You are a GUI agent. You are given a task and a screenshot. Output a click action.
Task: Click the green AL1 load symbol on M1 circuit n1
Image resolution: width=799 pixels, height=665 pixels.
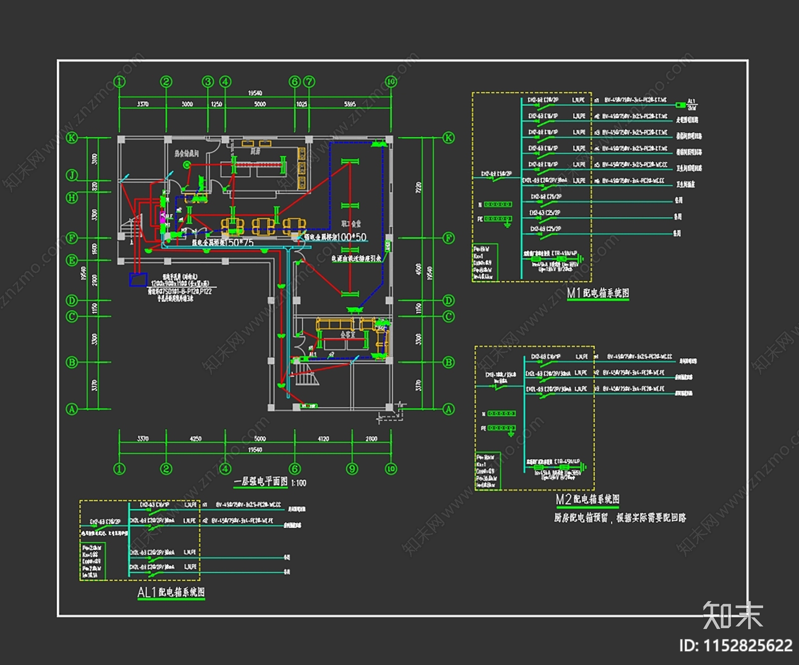681,105
